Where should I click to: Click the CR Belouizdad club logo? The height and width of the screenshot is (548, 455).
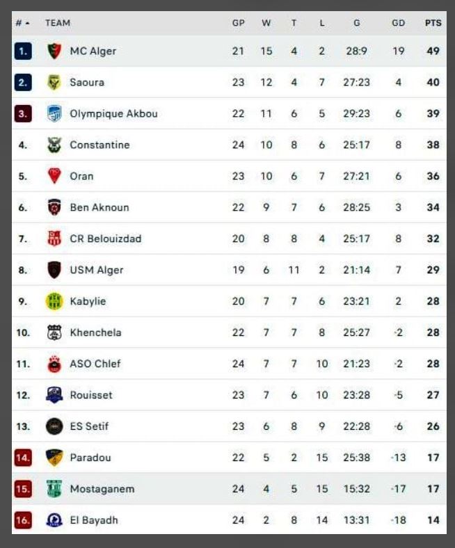click(54, 239)
